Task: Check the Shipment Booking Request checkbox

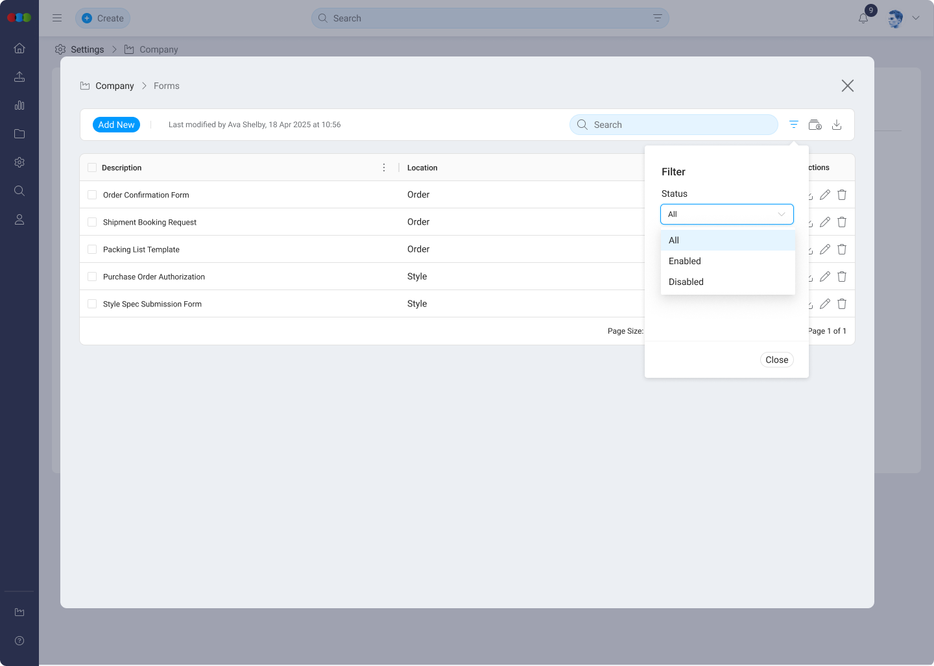Action: click(x=92, y=222)
